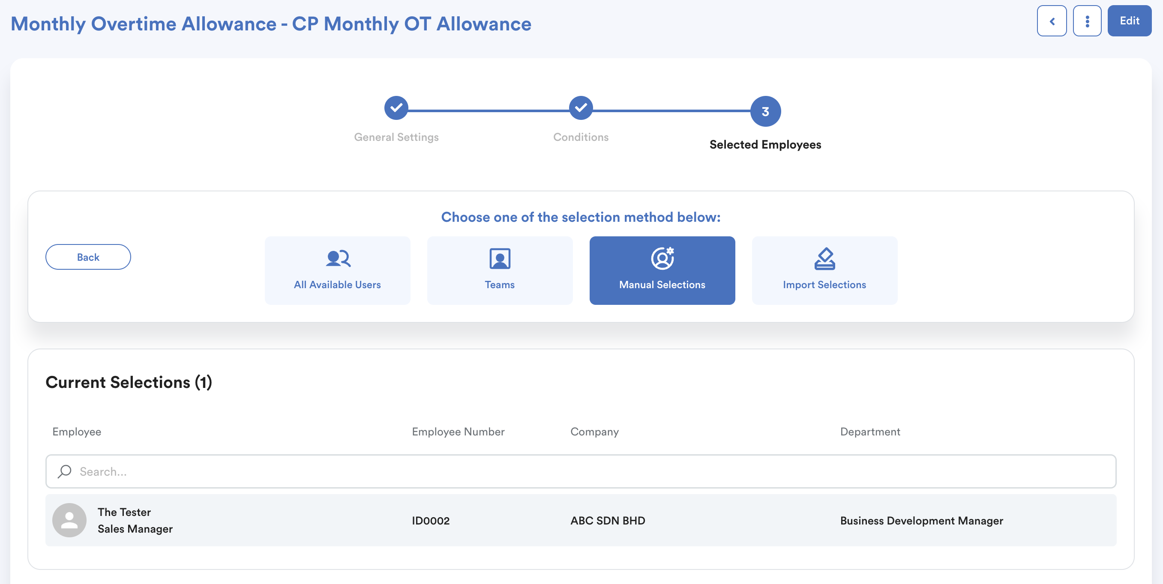Click the Teams portrait icon
Viewport: 1163px width, 584px height.
click(x=499, y=259)
